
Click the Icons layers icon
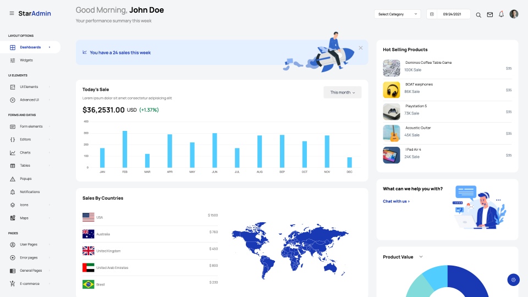point(13,205)
